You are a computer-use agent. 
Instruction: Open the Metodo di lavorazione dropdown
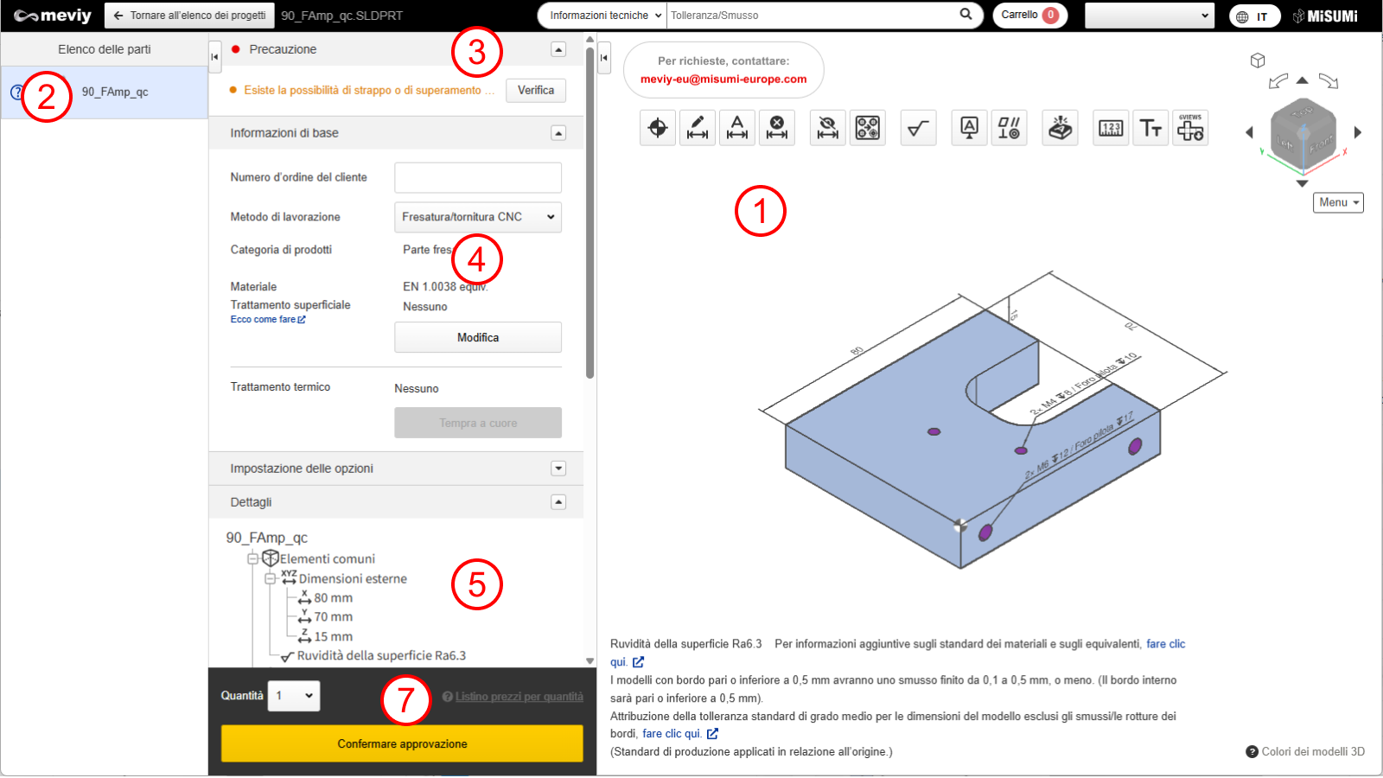tap(477, 217)
